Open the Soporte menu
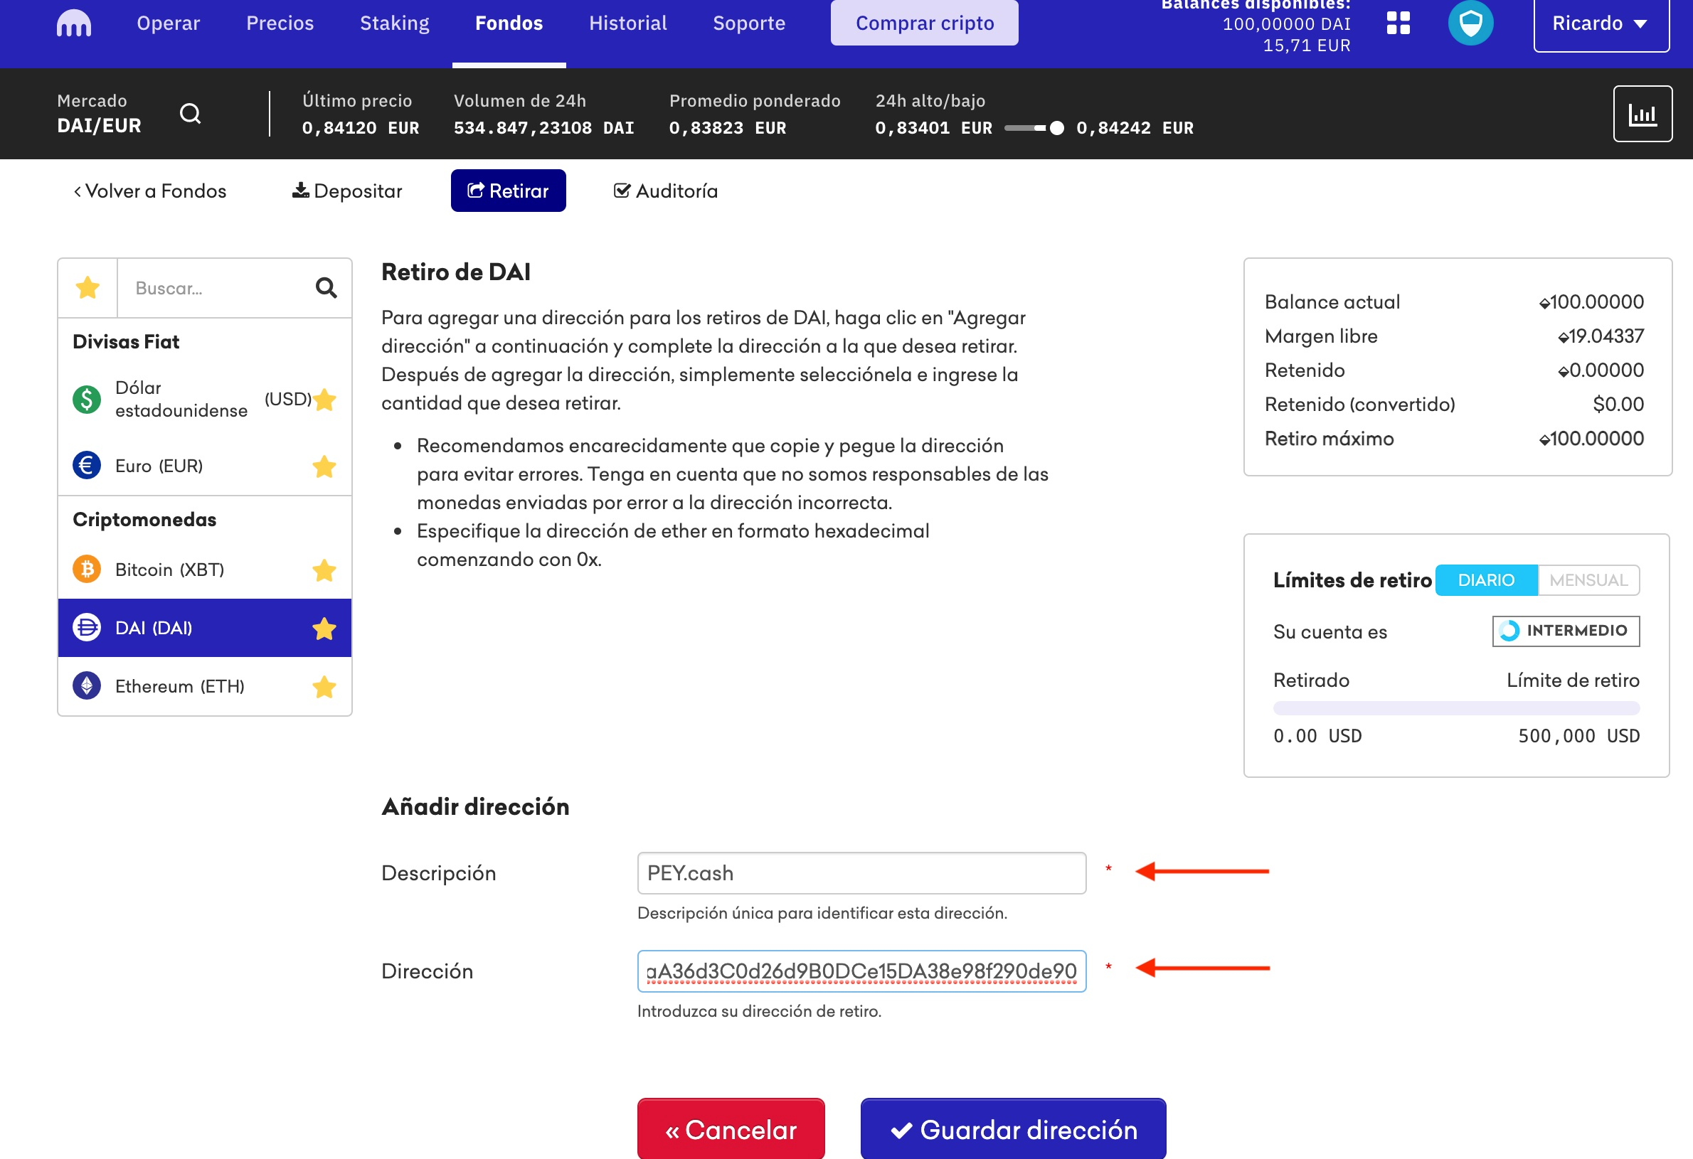The width and height of the screenshot is (1693, 1159). click(x=749, y=23)
